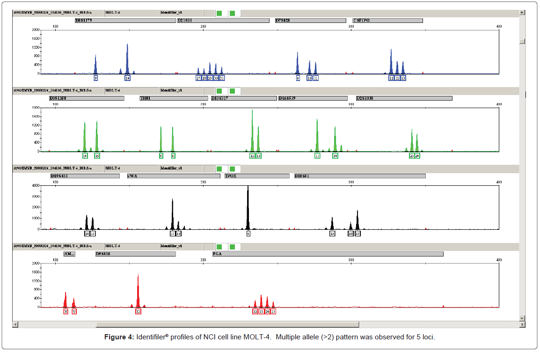Select the D8S1179 locus marker bar

click(x=124, y=20)
